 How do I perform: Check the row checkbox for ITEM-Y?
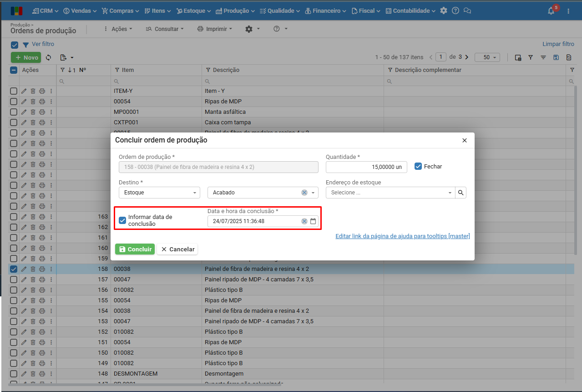[x=14, y=91]
